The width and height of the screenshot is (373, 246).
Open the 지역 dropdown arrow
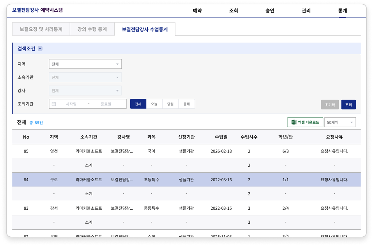[x=117, y=64]
